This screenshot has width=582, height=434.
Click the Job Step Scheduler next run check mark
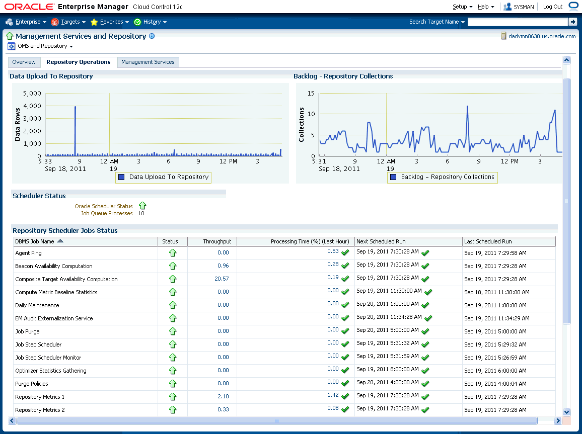[x=425, y=344]
